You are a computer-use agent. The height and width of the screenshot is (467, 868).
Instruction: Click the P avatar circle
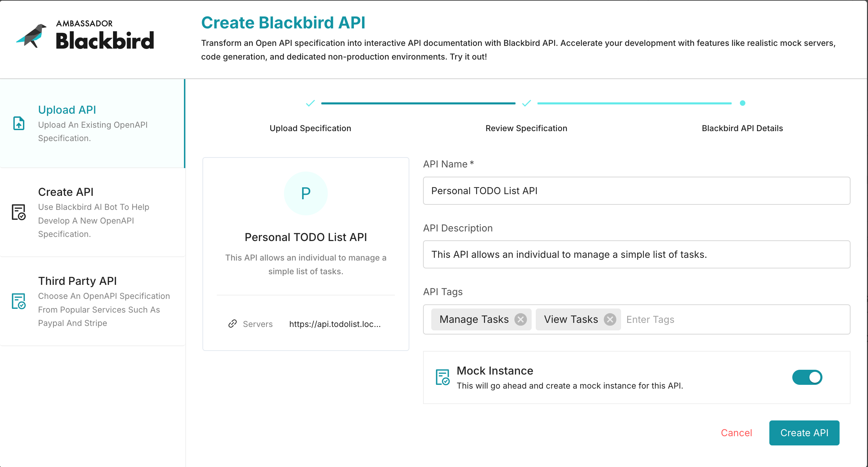point(306,193)
